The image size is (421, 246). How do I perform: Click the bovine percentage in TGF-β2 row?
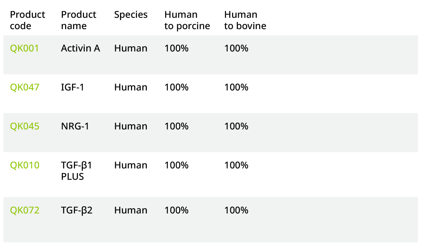236,210
